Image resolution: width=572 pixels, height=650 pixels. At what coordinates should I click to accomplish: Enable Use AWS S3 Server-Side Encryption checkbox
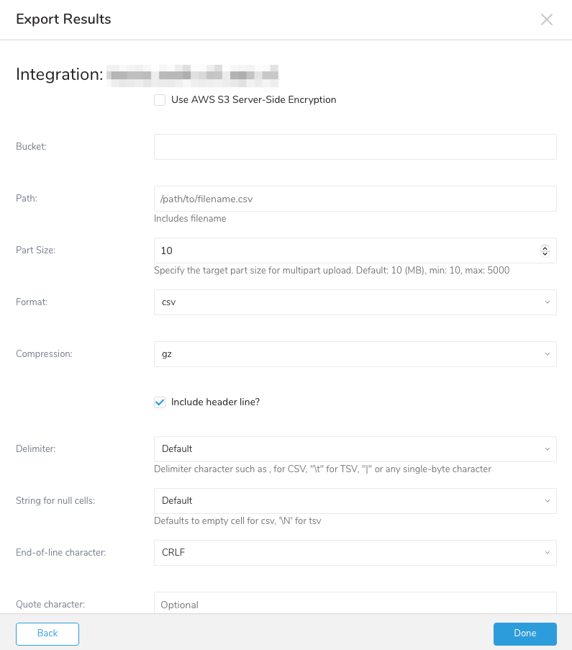(160, 100)
